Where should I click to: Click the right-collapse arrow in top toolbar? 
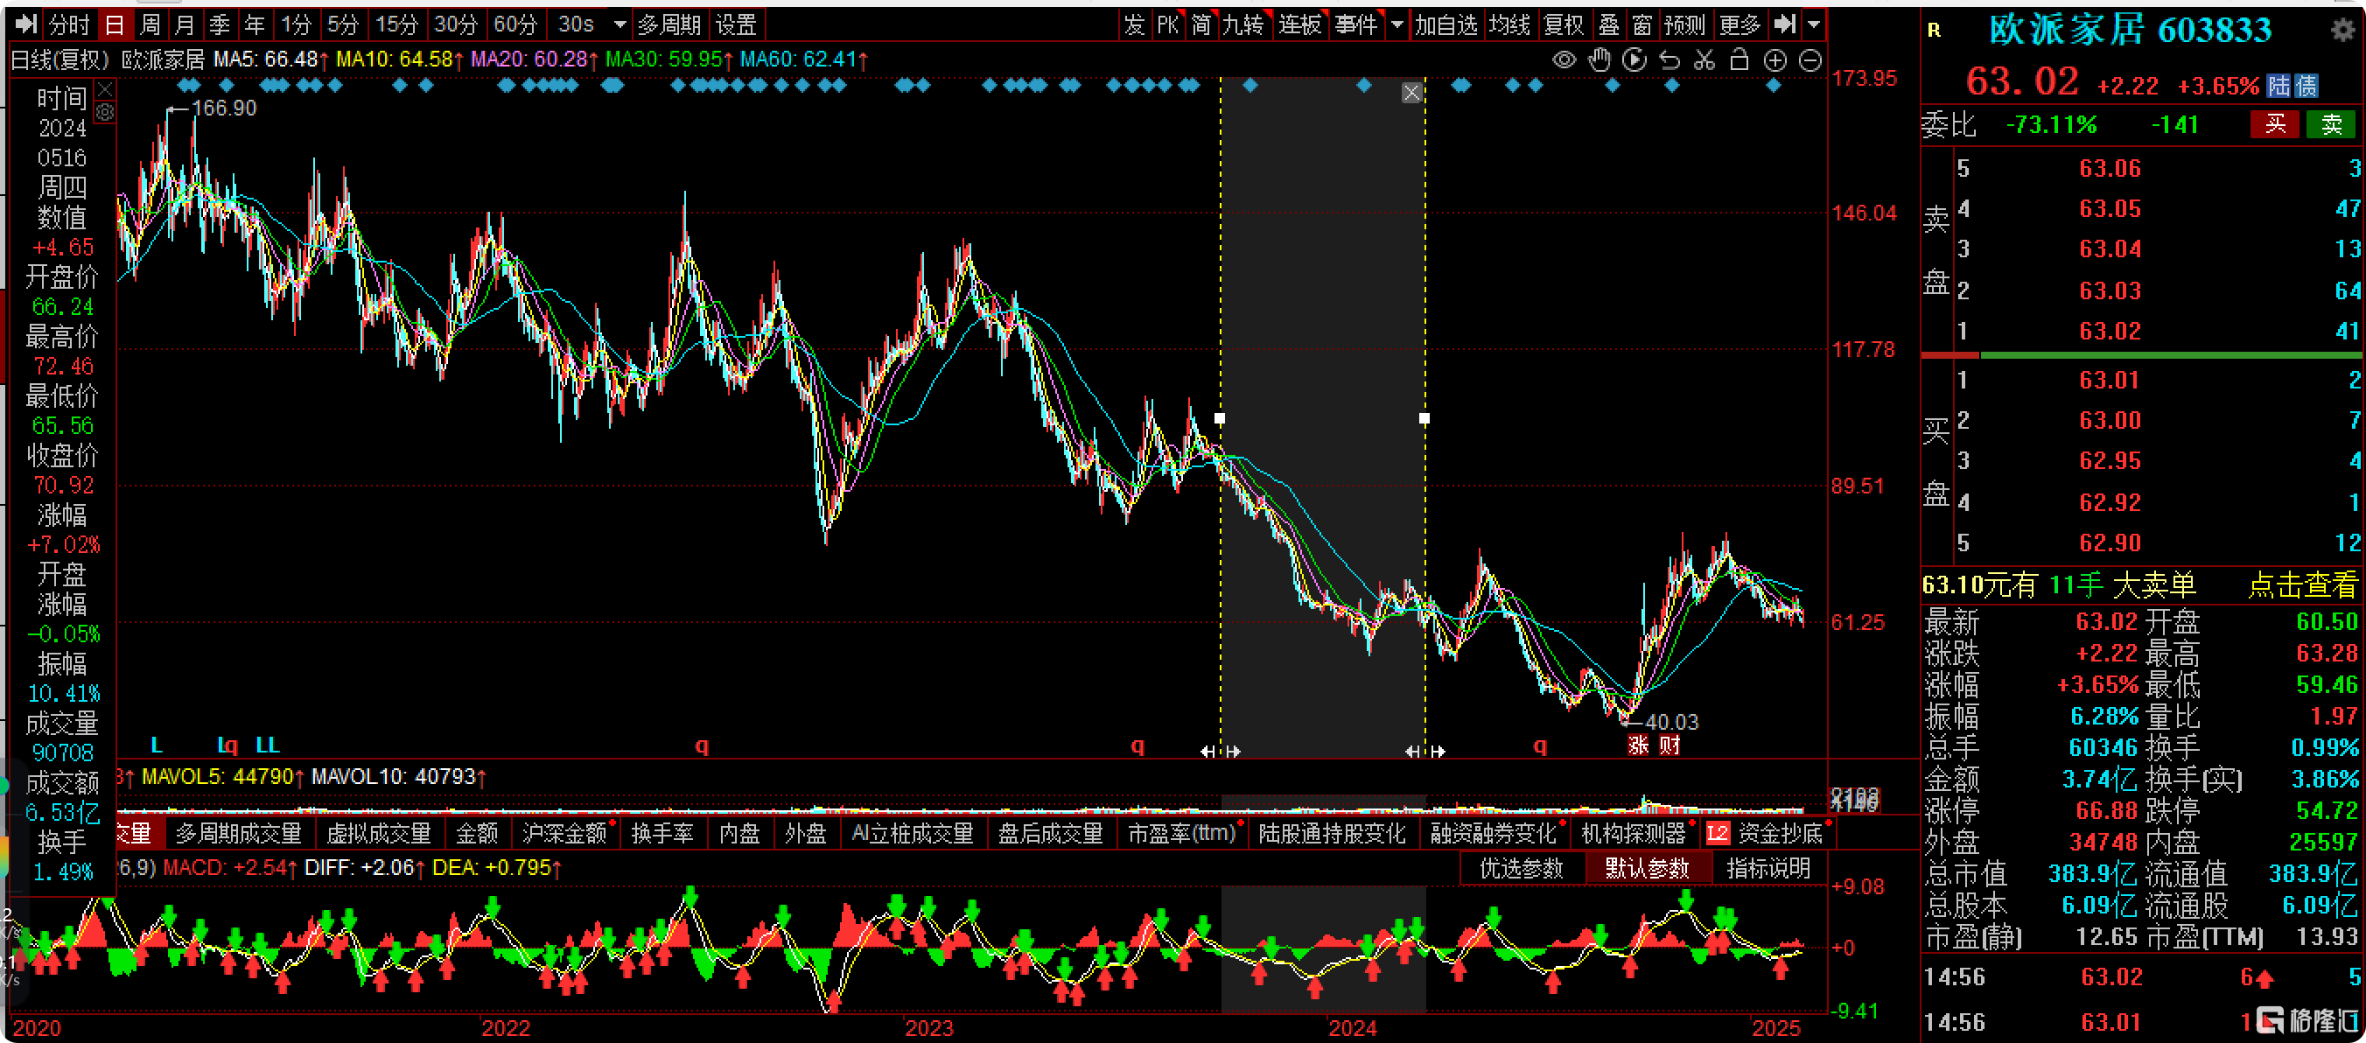pos(1785,24)
